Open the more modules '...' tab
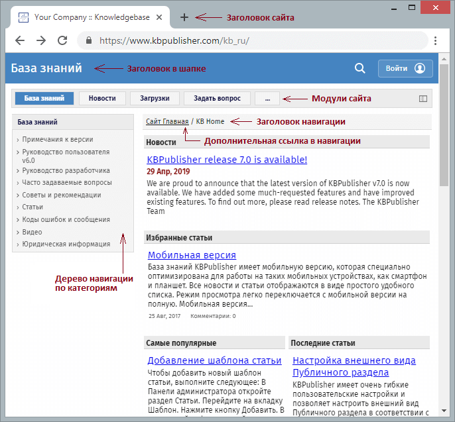 (x=267, y=98)
